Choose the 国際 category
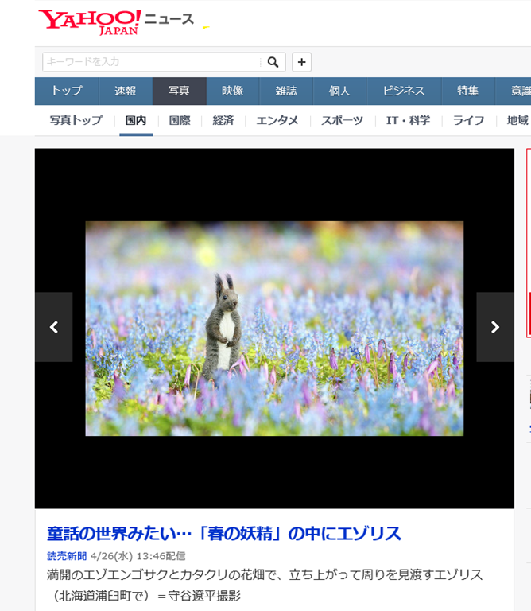 click(x=180, y=121)
